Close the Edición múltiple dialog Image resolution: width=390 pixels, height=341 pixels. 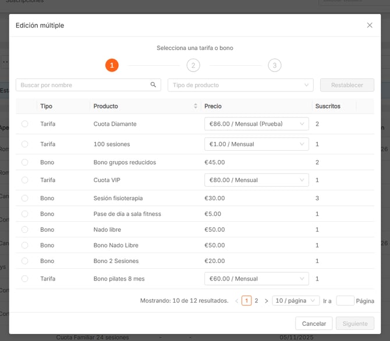(370, 26)
